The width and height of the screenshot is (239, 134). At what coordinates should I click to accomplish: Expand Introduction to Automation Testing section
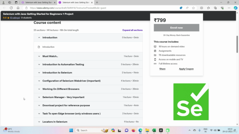(88, 64)
